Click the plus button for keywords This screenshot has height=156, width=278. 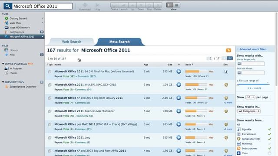click(239, 64)
